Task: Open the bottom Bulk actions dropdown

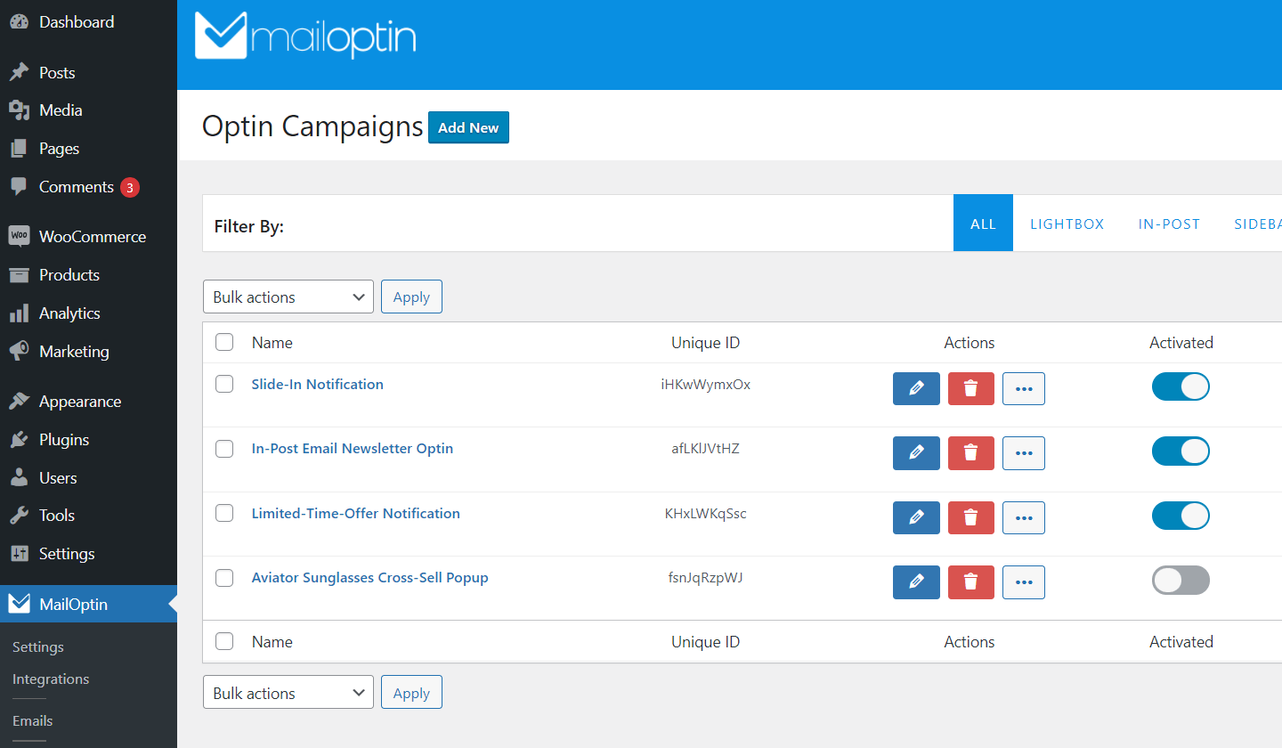Action: [x=288, y=693]
